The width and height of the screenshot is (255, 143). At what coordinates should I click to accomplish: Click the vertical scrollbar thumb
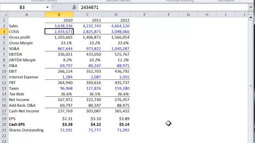click(x=251, y=86)
